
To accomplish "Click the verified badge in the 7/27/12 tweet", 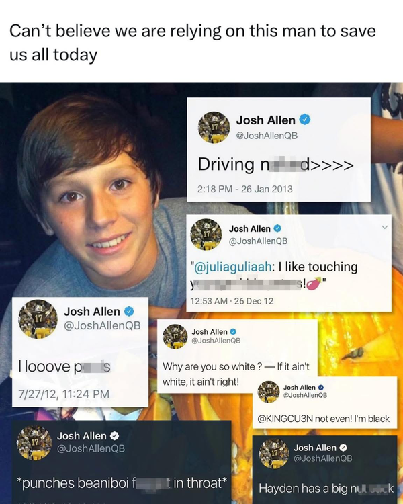I will tap(129, 311).
